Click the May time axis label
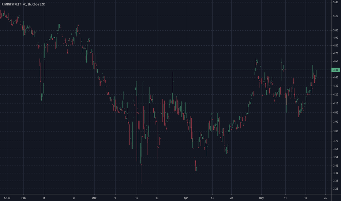 (261, 198)
